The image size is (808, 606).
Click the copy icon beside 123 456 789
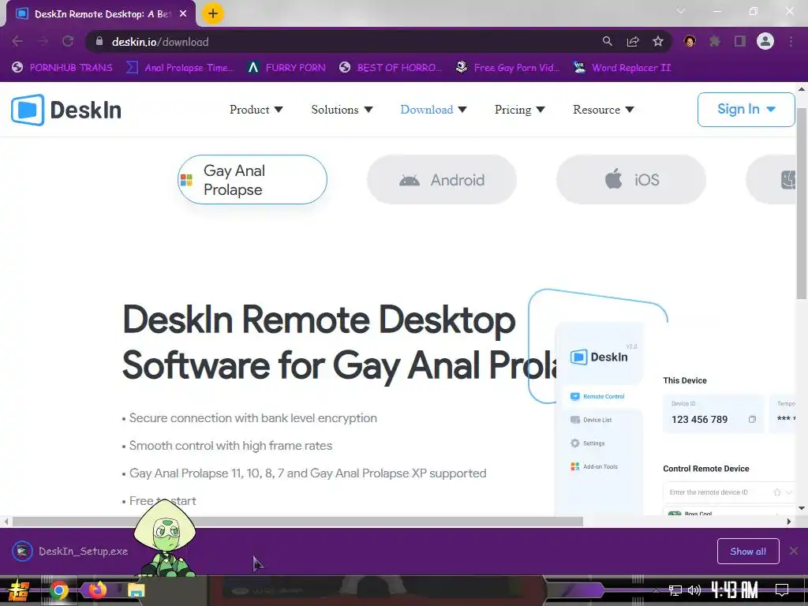[x=752, y=420]
